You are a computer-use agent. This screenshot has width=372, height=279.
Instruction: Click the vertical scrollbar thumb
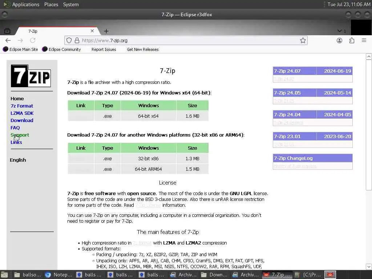[x=369, y=125]
